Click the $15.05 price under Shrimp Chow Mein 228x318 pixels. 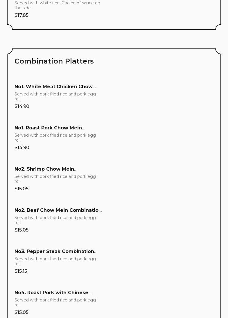(x=21, y=189)
